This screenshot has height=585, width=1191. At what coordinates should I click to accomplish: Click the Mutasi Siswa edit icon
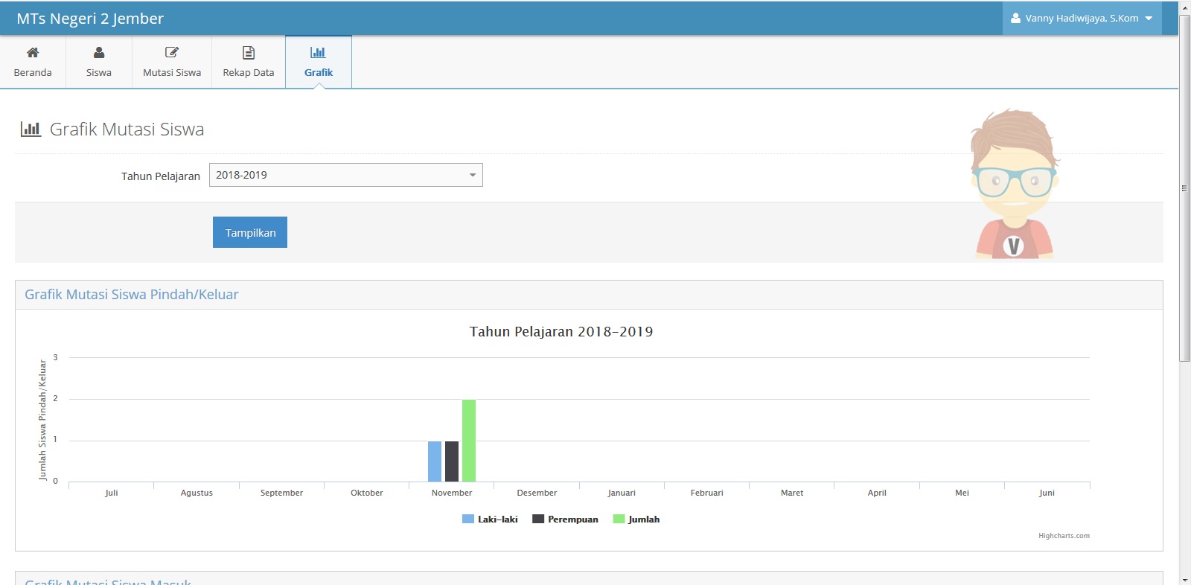(x=172, y=52)
